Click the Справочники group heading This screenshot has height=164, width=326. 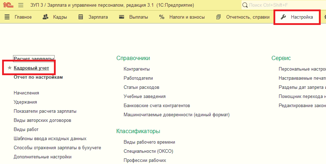coord(133,58)
